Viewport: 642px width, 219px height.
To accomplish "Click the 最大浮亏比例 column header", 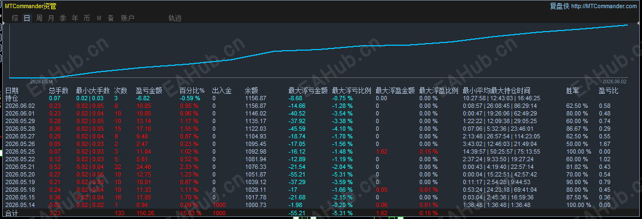I will 351,90.
